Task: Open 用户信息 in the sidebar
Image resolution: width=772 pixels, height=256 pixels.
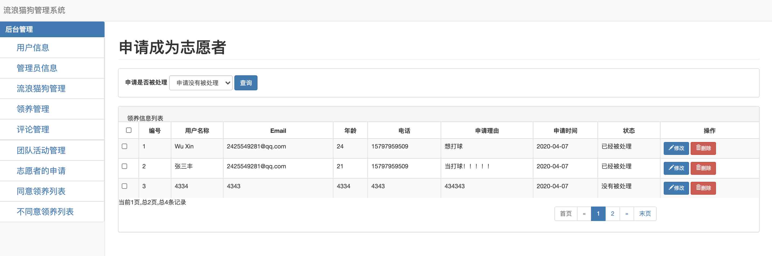Action: click(52, 48)
